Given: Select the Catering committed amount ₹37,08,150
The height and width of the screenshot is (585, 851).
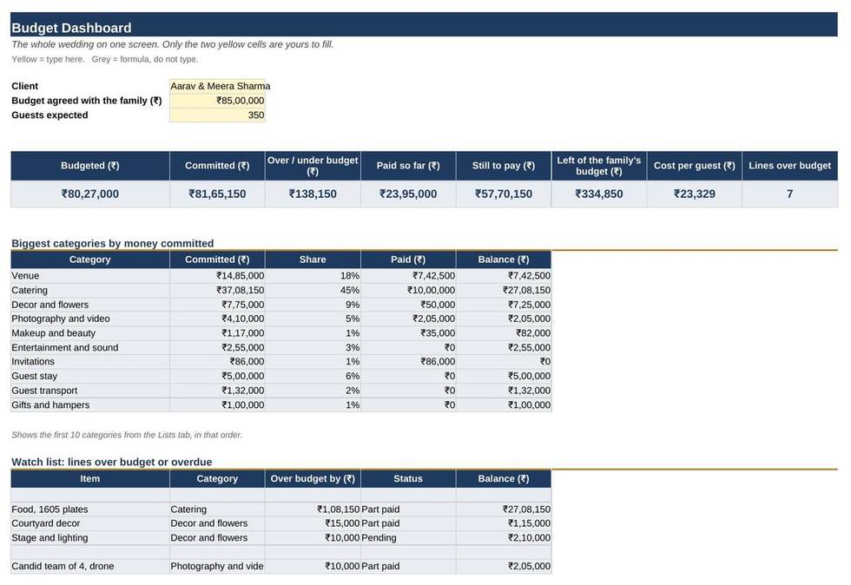Looking at the screenshot, I should click(217, 290).
